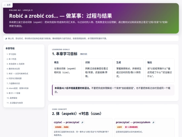The height and width of the screenshot is (137, 182).
Task: Go to 8. Adam阅读 section link
Action: 18,88
